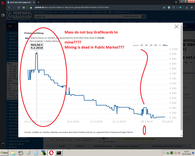Open the command prompt taskbar icon
This screenshot has width=195, height=156.
click(x=59, y=153)
